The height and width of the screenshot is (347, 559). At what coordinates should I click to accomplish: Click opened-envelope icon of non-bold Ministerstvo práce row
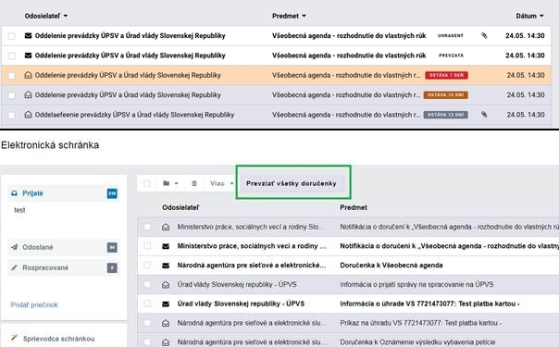coord(166,227)
